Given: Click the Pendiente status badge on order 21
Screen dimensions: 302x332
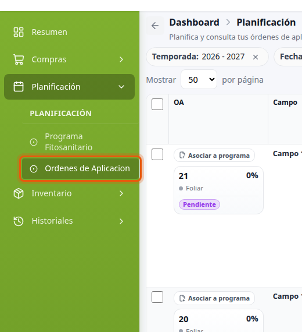Looking at the screenshot, I should [x=199, y=204].
